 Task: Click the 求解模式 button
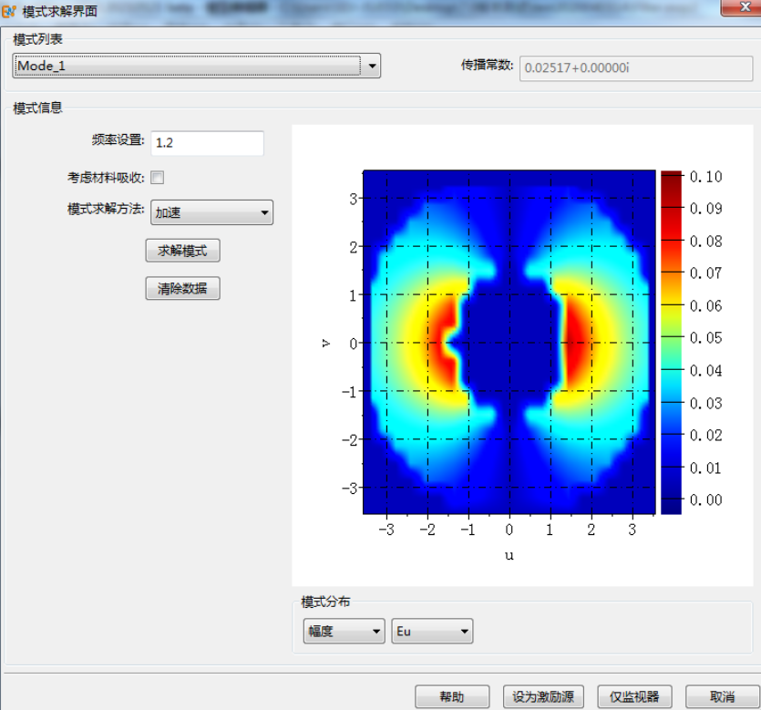coord(182,251)
